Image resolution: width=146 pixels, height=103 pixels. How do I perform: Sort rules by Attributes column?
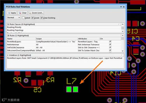[89, 39]
